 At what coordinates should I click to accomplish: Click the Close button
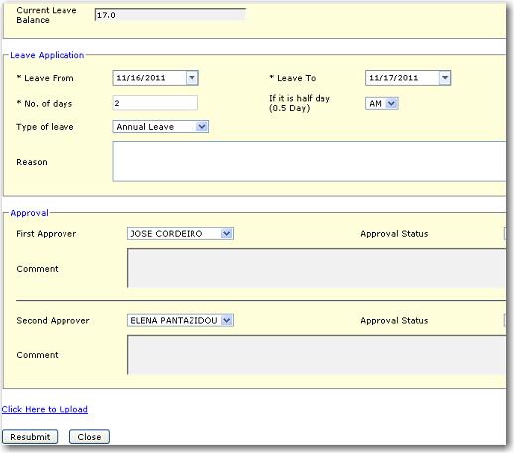89,437
